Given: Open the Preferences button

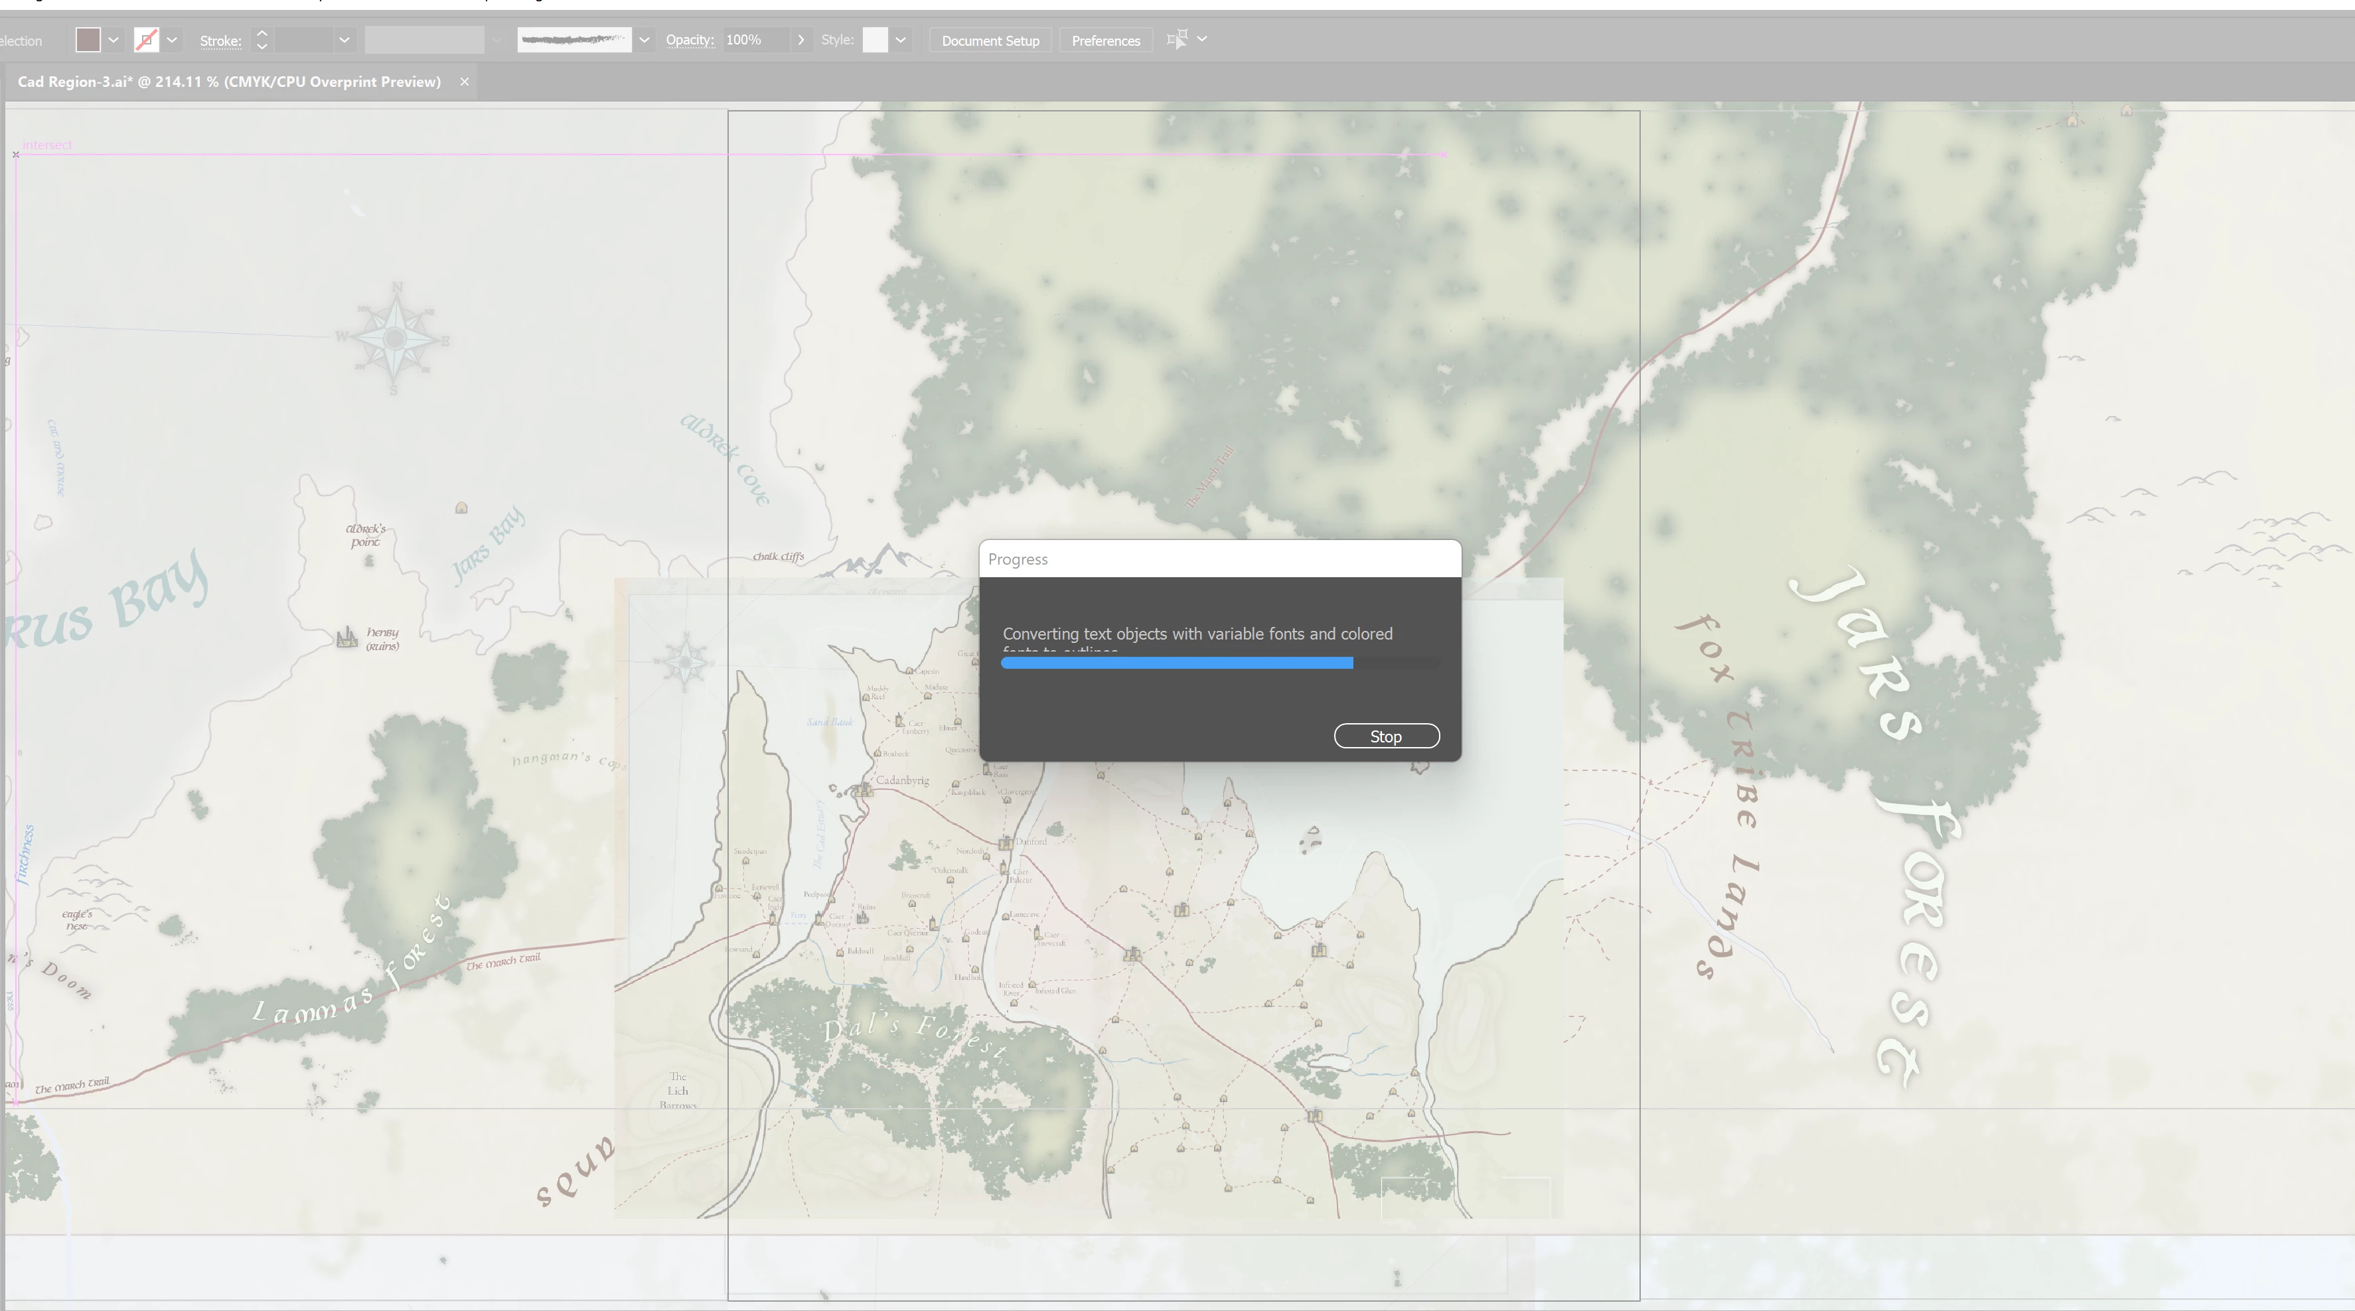Looking at the screenshot, I should (x=1105, y=41).
